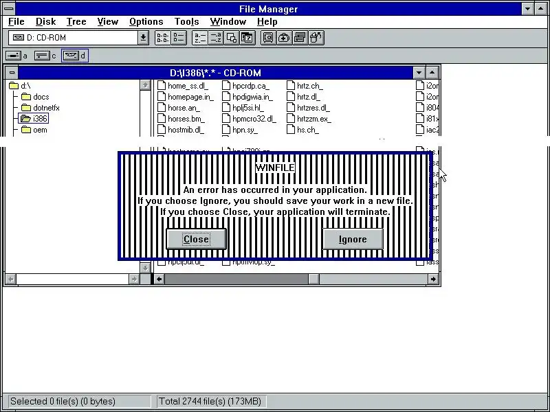Click tree pane scroll down arrow
The image size is (550, 412).
tap(145, 268)
